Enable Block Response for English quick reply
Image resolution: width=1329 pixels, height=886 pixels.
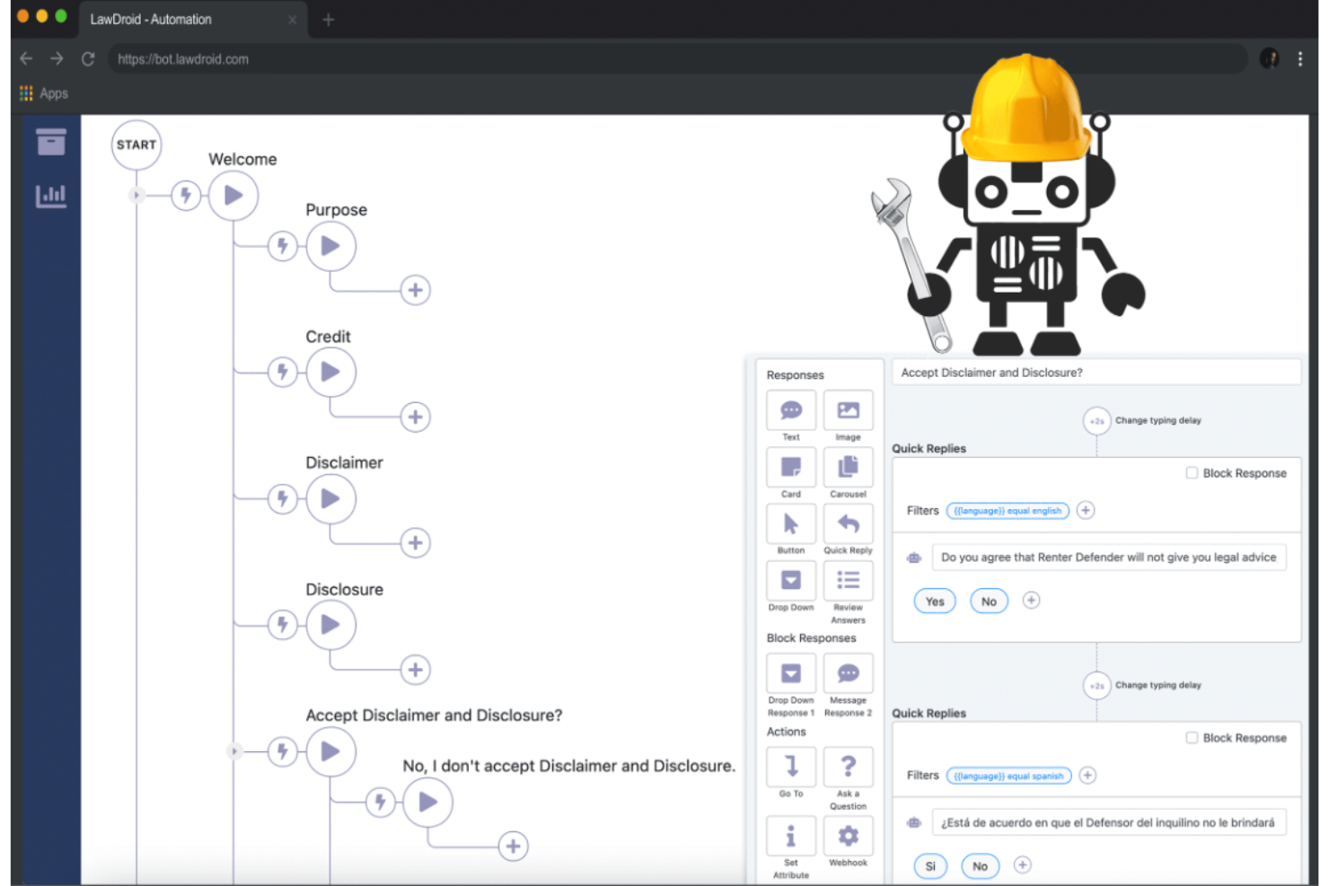pyautogui.click(x=1192, y=473)
